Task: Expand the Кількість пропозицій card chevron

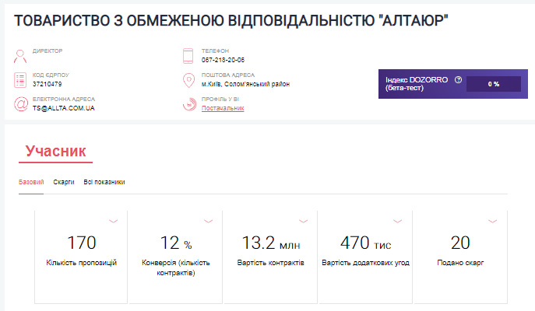Action: 113,222
